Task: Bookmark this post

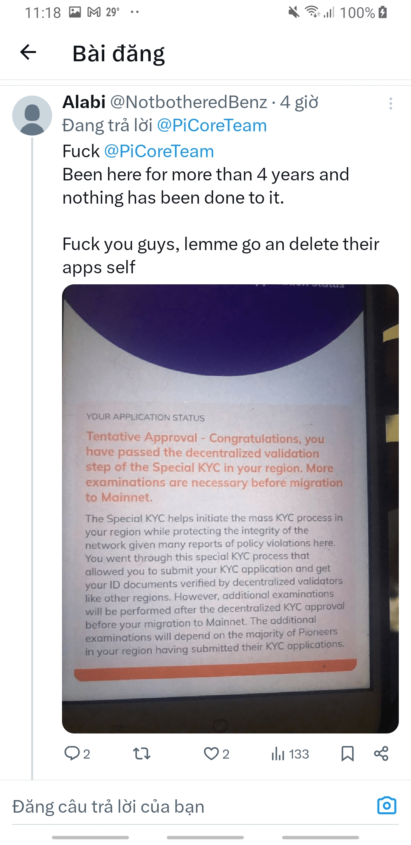Action: point(347,753)
